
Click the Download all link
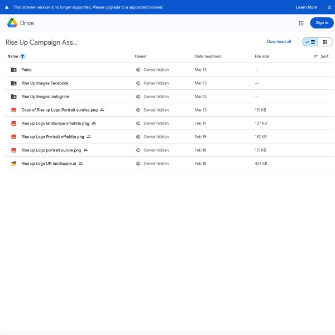279,42
